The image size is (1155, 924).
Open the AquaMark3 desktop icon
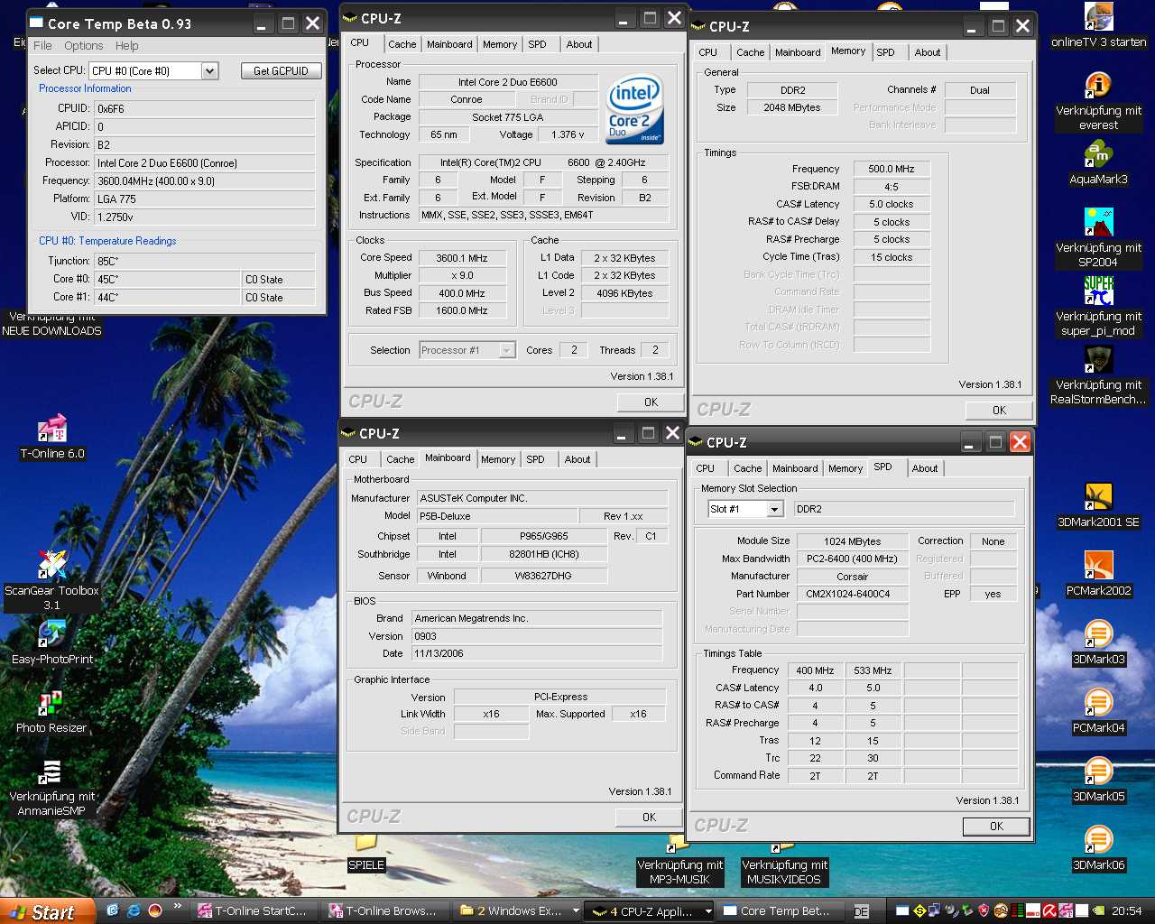point(1098,156)
